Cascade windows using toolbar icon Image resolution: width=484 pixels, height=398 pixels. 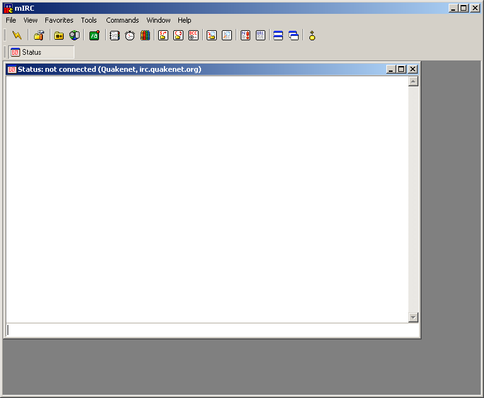[x=294, y=35]
